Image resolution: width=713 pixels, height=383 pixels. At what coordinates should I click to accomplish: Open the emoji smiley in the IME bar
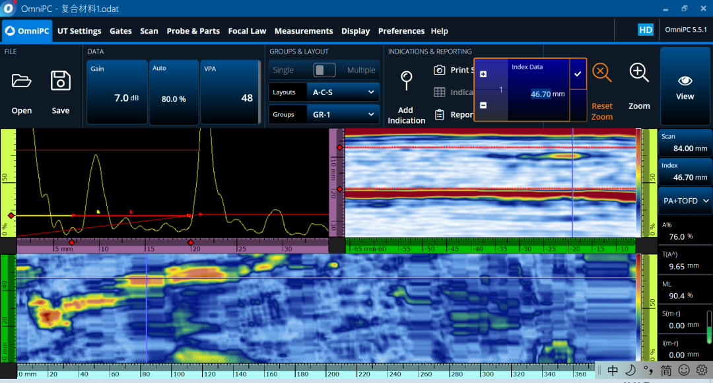(x=684, y=370)
